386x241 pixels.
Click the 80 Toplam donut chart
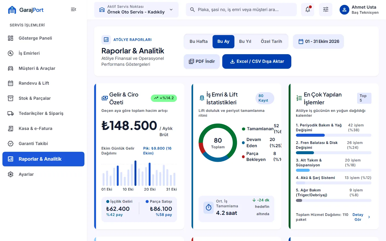point(218,143)
